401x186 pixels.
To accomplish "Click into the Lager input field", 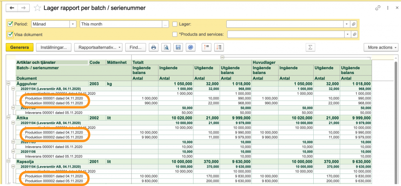I will (x=285, y=24).
